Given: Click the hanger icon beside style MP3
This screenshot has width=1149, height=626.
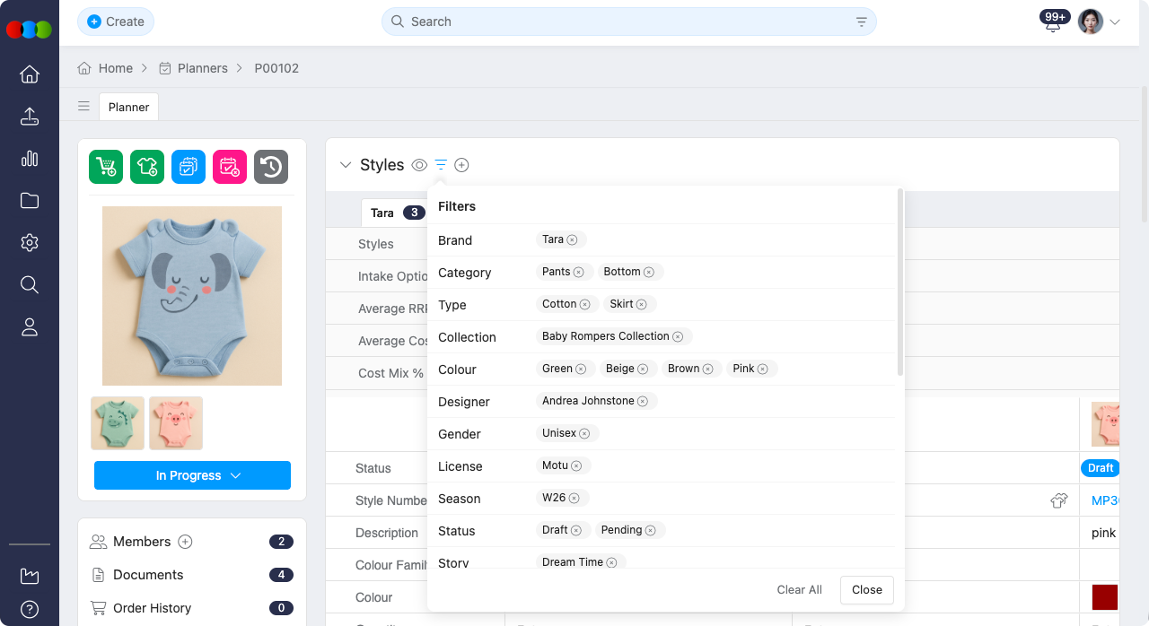Looking at the screenshot, I should pos(1059,501).
